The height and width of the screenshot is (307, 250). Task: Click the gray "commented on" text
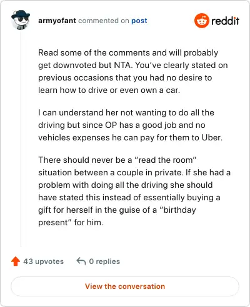tap(104, 21)
